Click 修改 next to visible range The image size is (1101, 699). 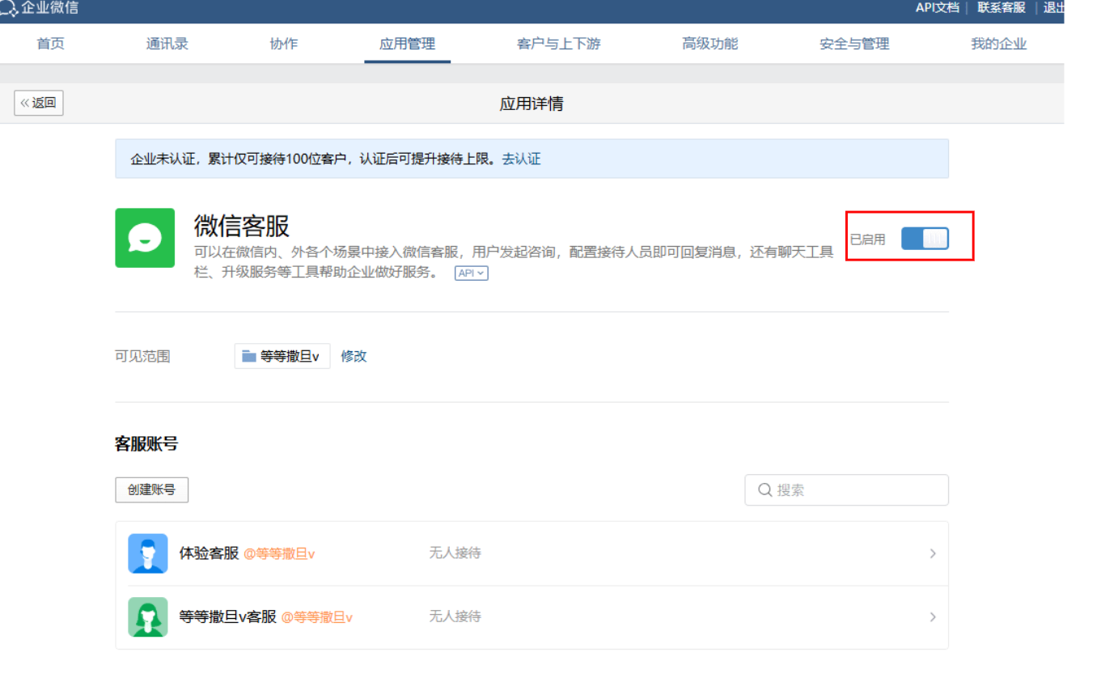coord(354,356)
